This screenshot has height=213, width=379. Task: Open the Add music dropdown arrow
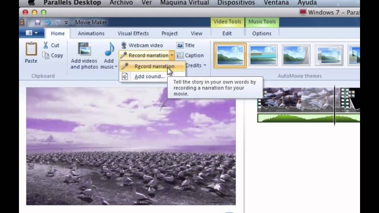pyautogui.click(x=116, y=66)
